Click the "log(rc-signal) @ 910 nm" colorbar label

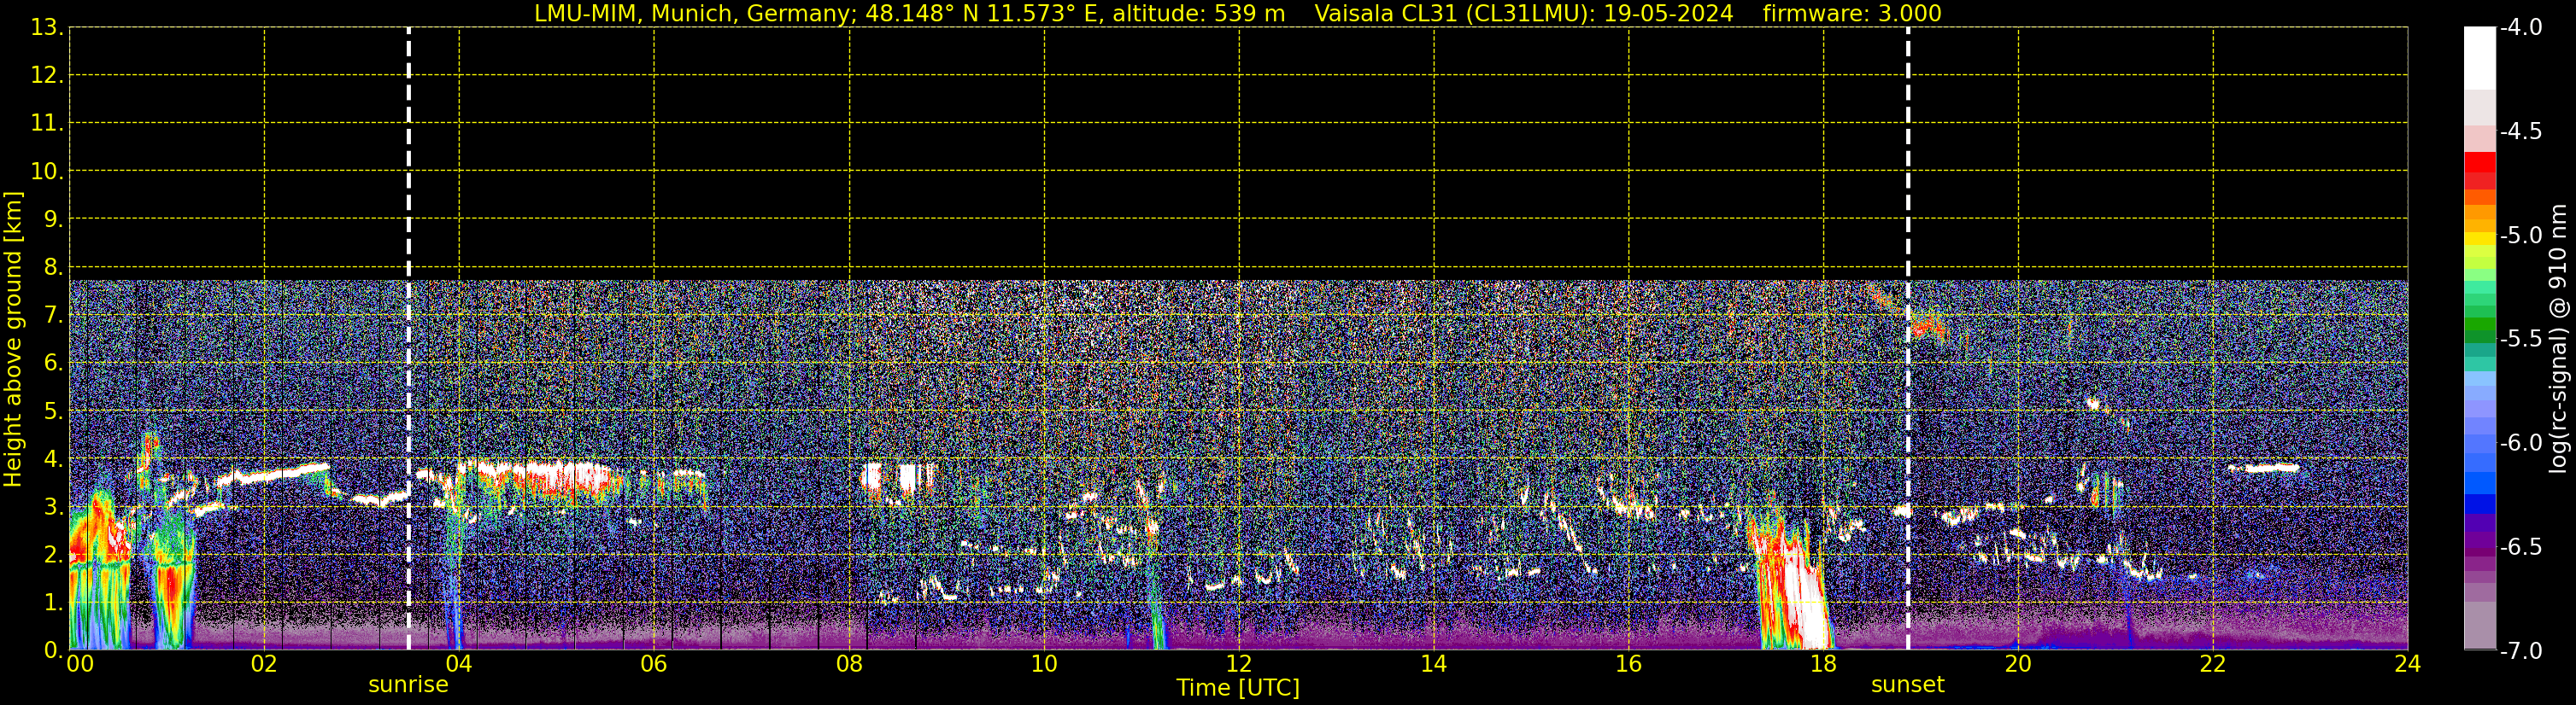click(2558, 340)
